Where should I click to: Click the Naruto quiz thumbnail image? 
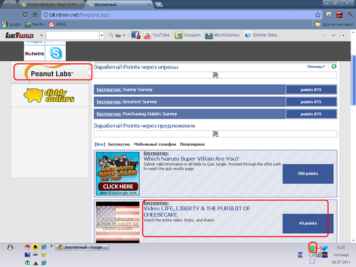117,173
